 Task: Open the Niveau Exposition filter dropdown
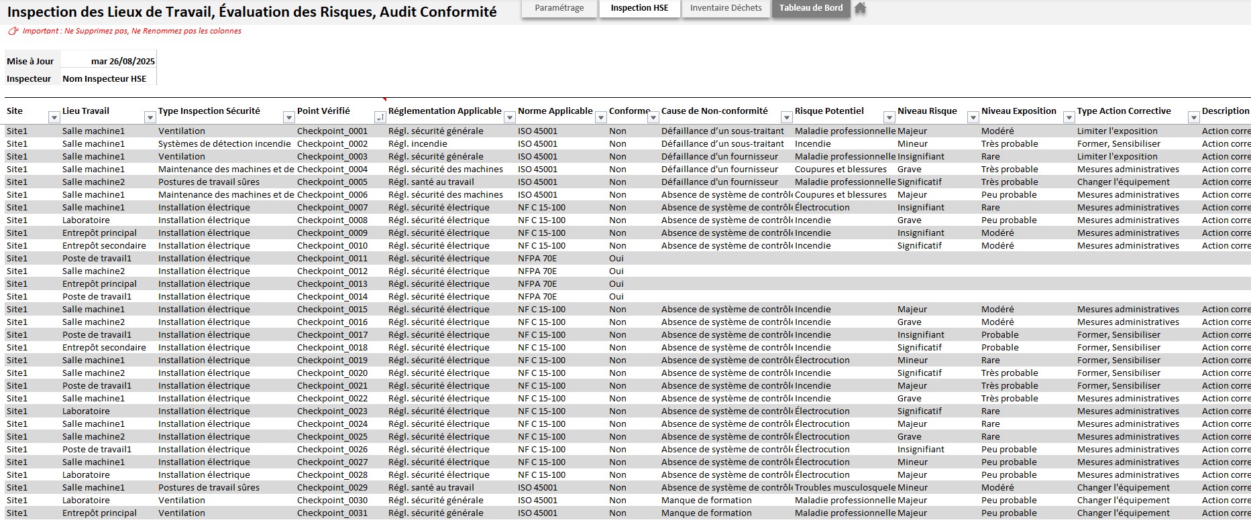click(1069, 118)
